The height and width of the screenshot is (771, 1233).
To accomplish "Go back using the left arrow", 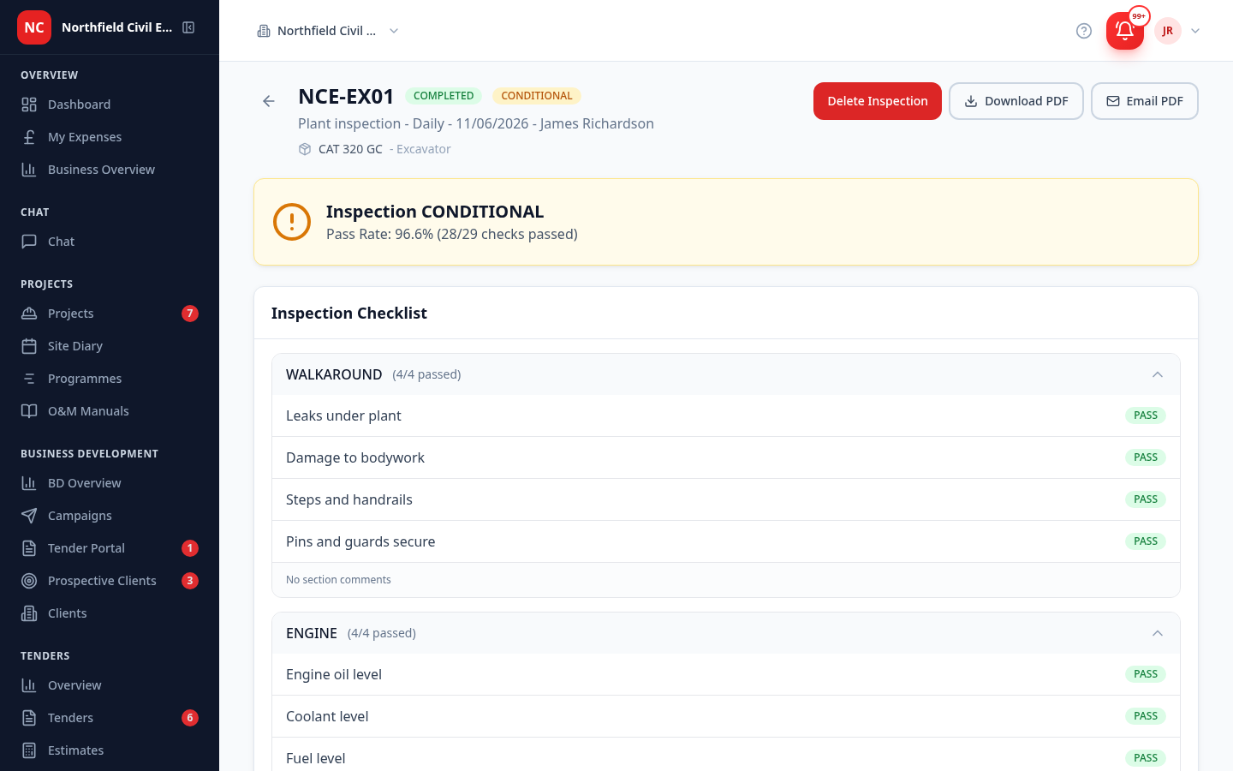I will (269, 101).
